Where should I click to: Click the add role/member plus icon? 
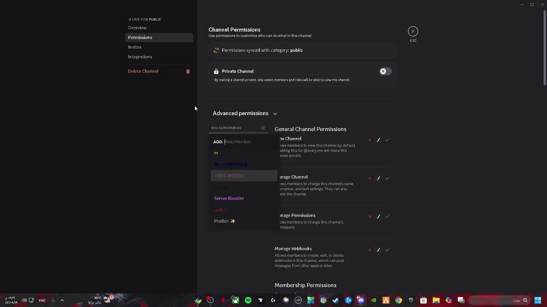tap(263, 128)
